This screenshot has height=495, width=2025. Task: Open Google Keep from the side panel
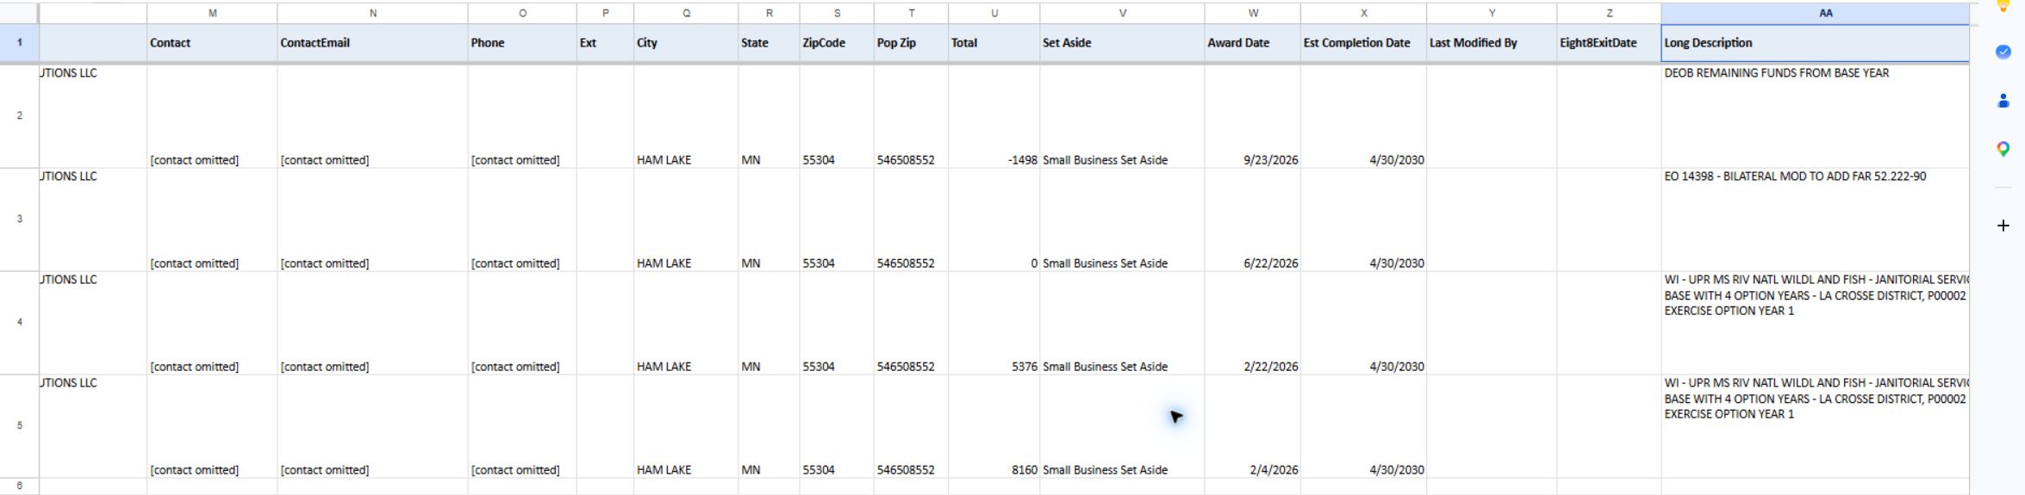coord(2003,4)
